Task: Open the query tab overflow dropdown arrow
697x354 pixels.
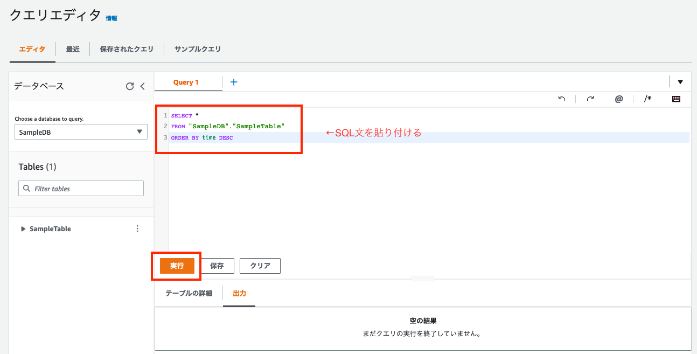Action: pos(680,81)
